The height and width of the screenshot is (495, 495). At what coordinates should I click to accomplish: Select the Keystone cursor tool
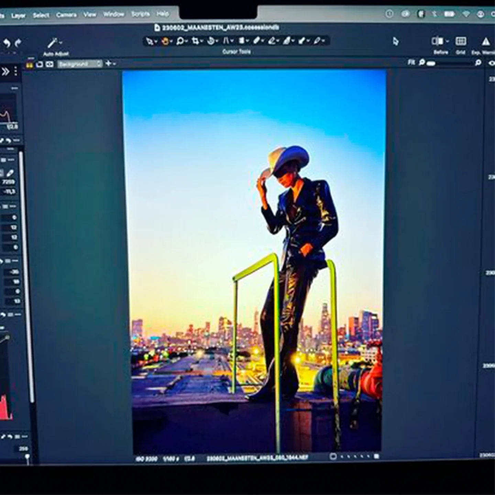coord(227,41)
